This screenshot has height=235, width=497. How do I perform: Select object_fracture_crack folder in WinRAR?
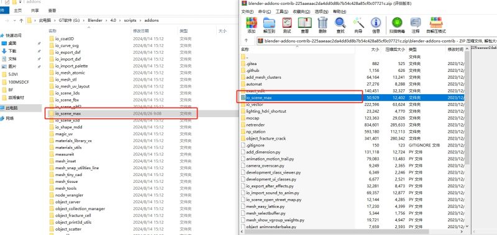[x=266, y=138]
